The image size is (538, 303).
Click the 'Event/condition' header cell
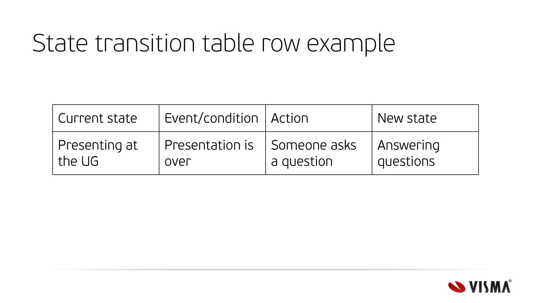(x=212, y=118)
